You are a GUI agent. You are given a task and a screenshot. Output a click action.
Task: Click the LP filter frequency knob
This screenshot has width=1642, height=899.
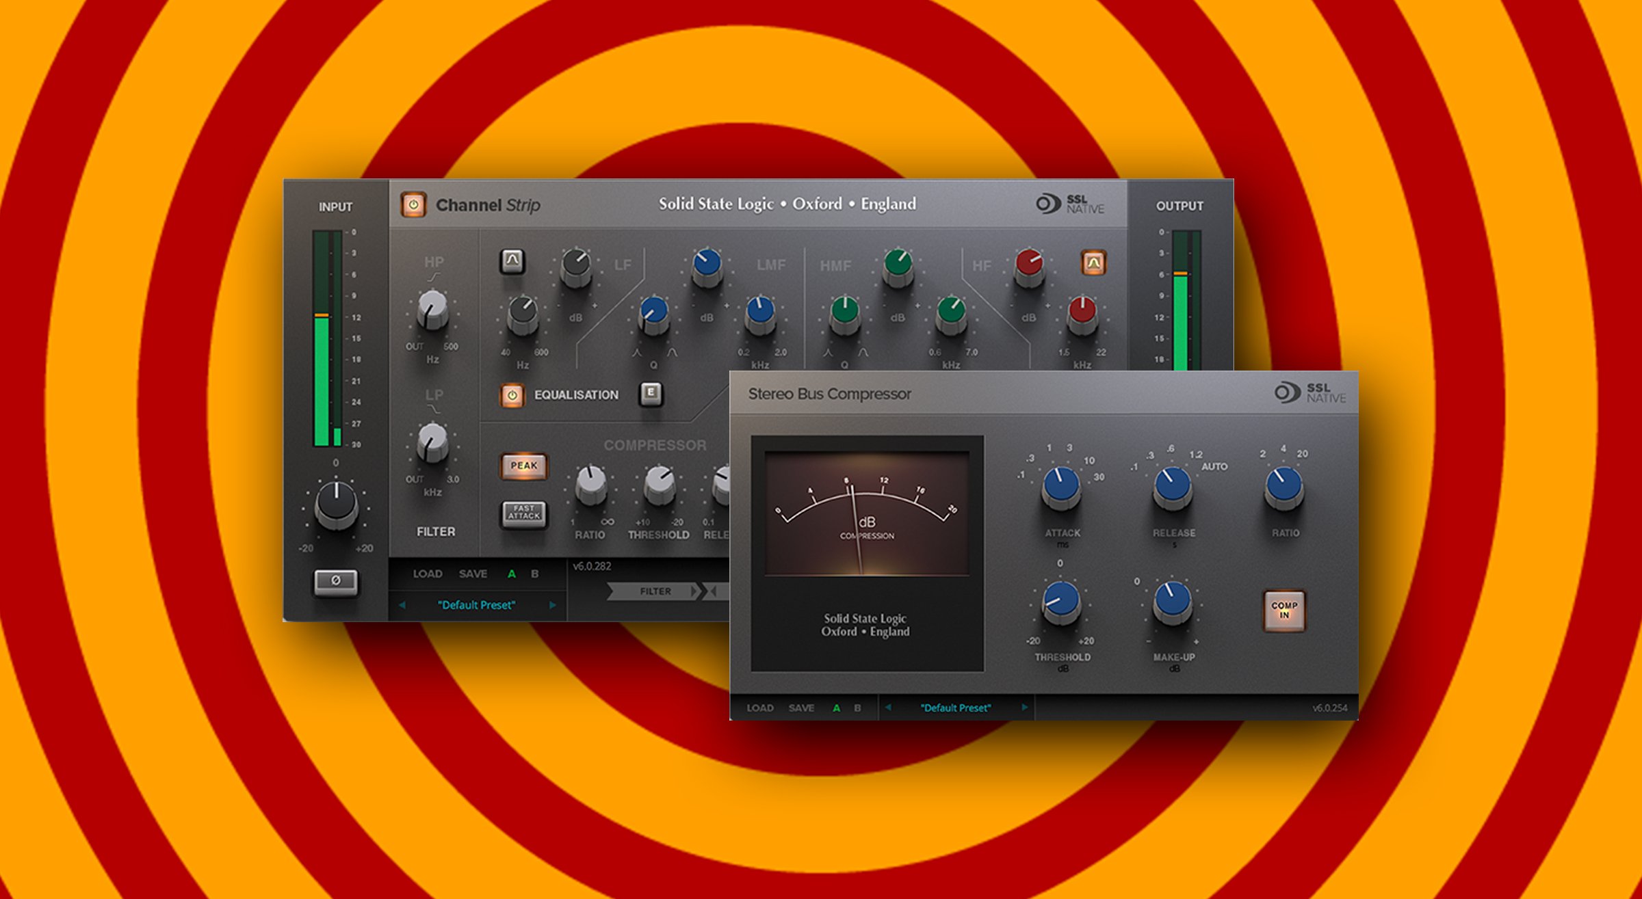(x=432, y=442)
